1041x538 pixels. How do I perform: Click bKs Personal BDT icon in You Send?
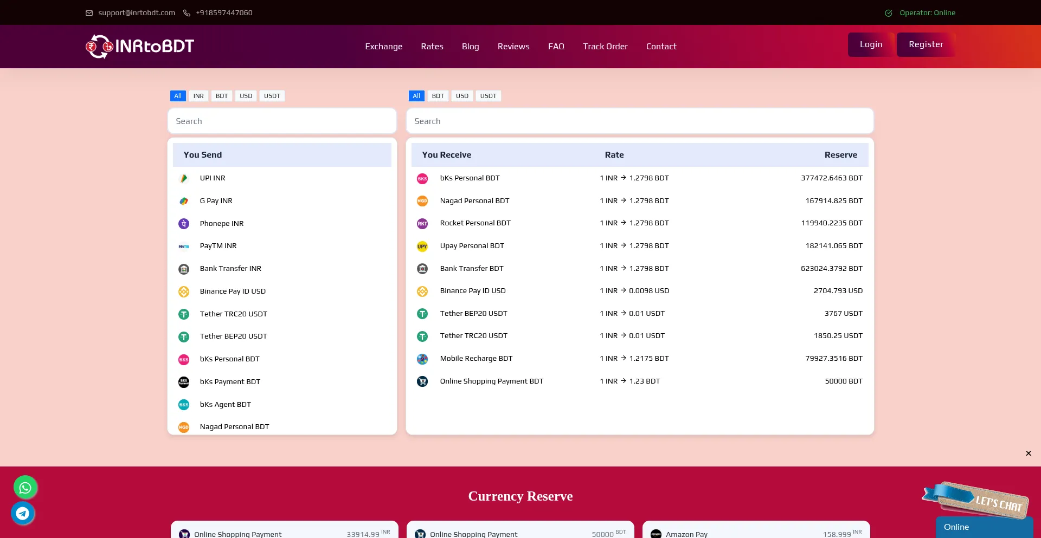[184, 359]
